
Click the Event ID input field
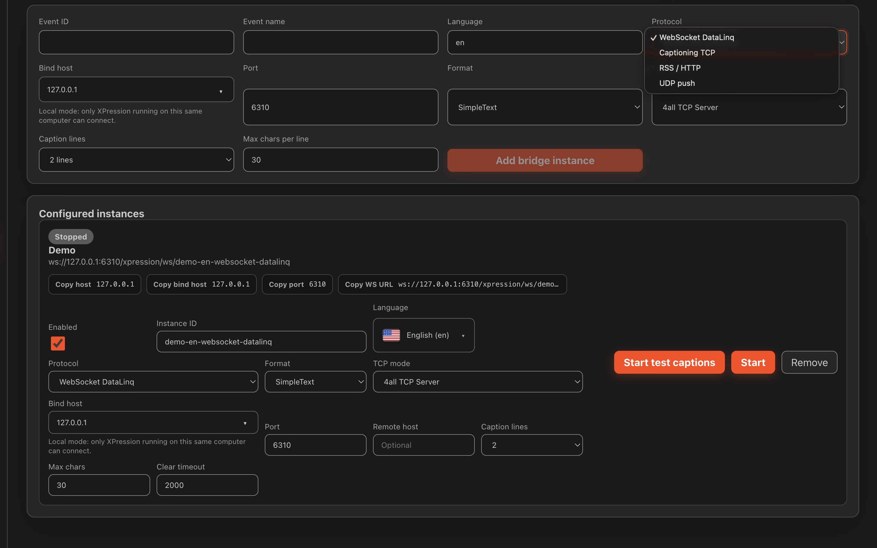point(136,42)
